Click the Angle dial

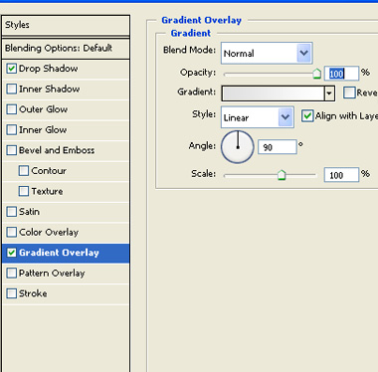(x=238, y=147)
